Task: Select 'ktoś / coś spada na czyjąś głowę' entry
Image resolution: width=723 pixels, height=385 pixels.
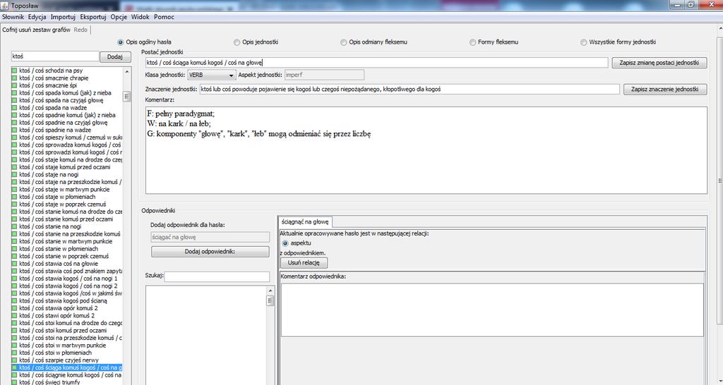Action: (61, 100)
